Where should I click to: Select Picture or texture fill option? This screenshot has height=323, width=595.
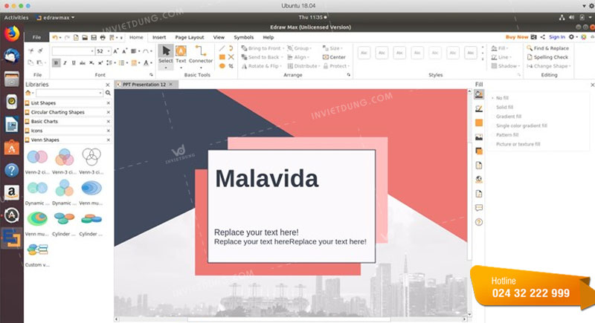(x=518, y=144)
